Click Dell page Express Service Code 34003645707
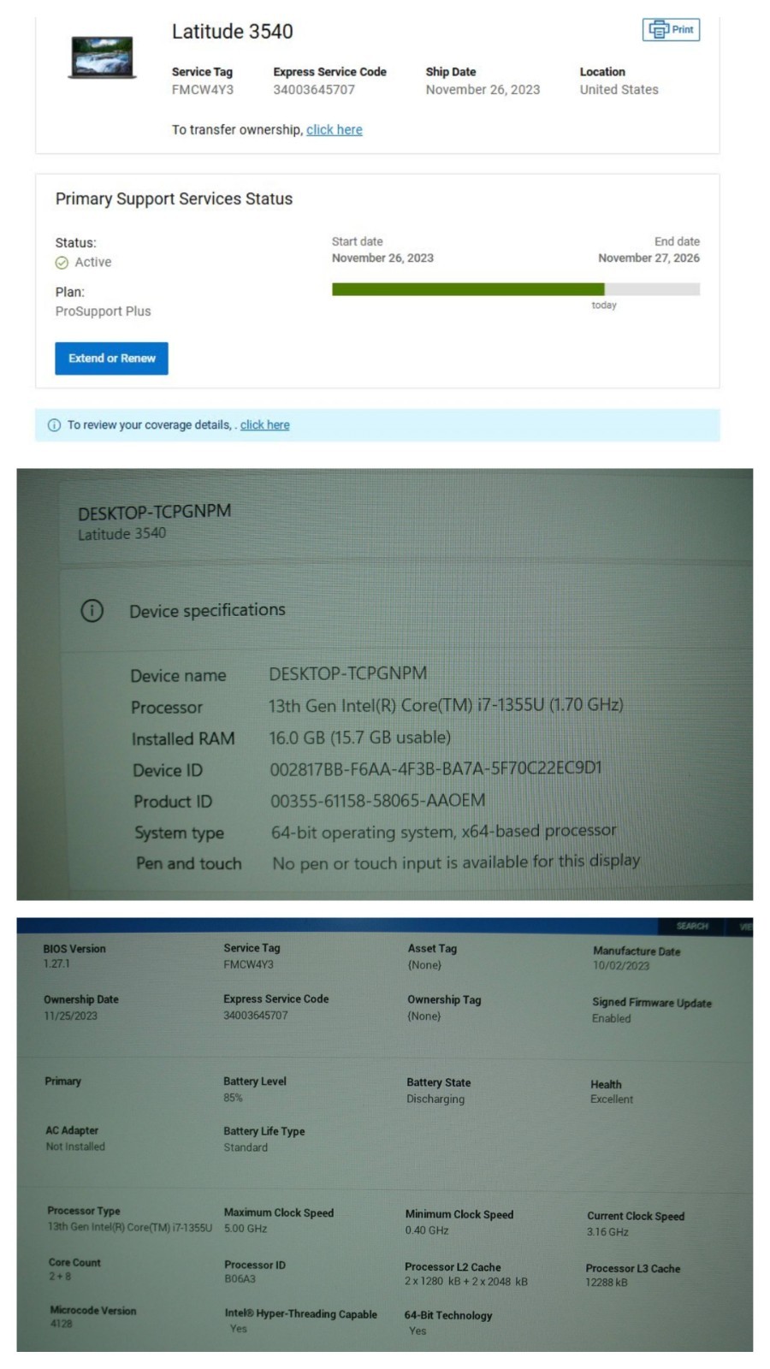Viewport: 770px width, 1369px height. 313,89
